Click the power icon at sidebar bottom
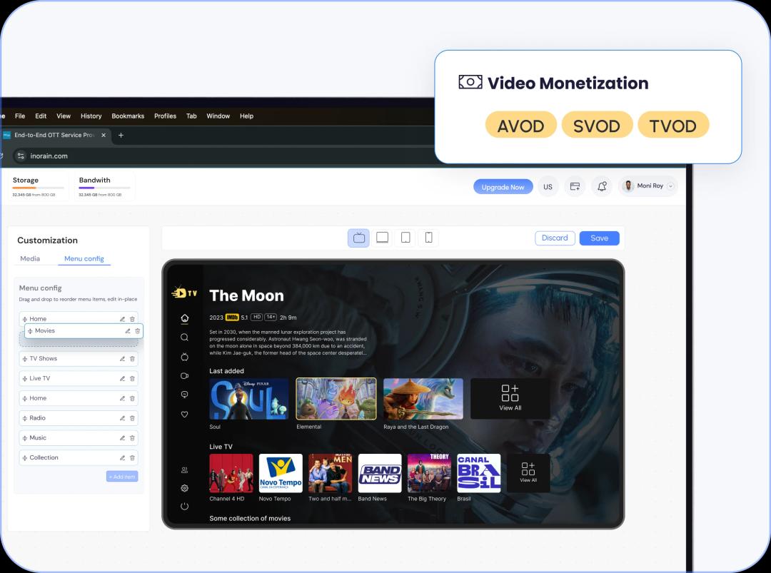This screenshot has width=771, height=573. point(185,507)
